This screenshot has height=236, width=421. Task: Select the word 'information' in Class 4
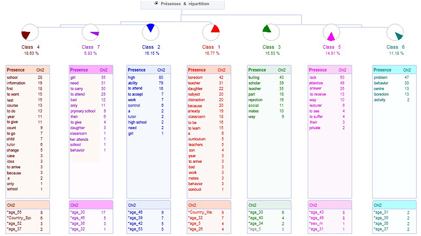[x=16, y=83]
